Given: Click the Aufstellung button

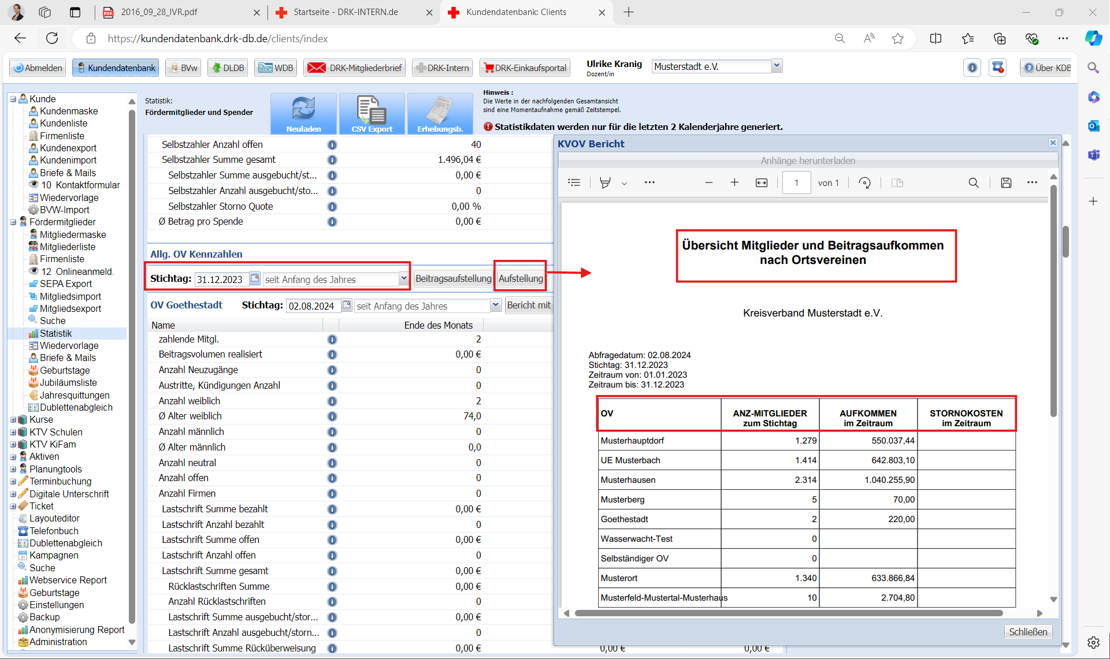Looking at the screenshot, I should (x=521, y=278).
